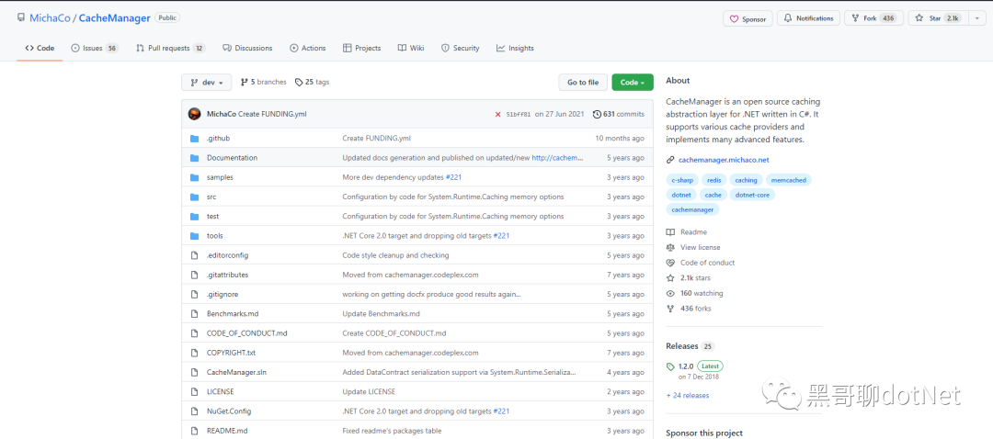The width and height of the screenshot is (993, 439).
Task: Click the heart icon beside Code of conduct
Action: (x=670, y=263)
